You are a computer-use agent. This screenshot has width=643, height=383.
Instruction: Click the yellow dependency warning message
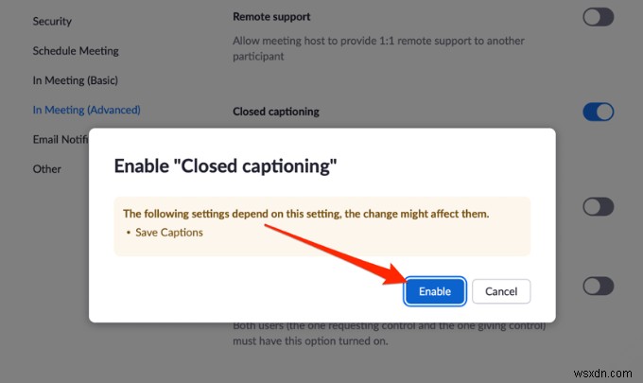point(306,214)
